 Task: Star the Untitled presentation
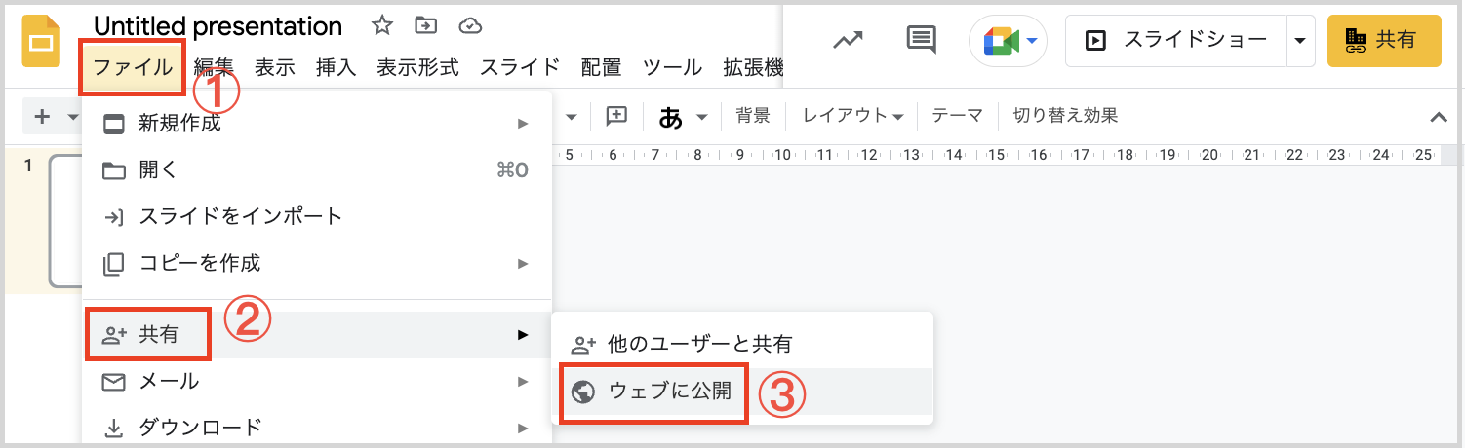[x=382, y=25]
